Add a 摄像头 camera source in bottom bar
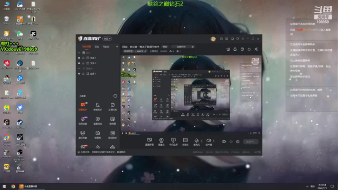The height and width of the screenshot is (190, 338). point(161,142)
